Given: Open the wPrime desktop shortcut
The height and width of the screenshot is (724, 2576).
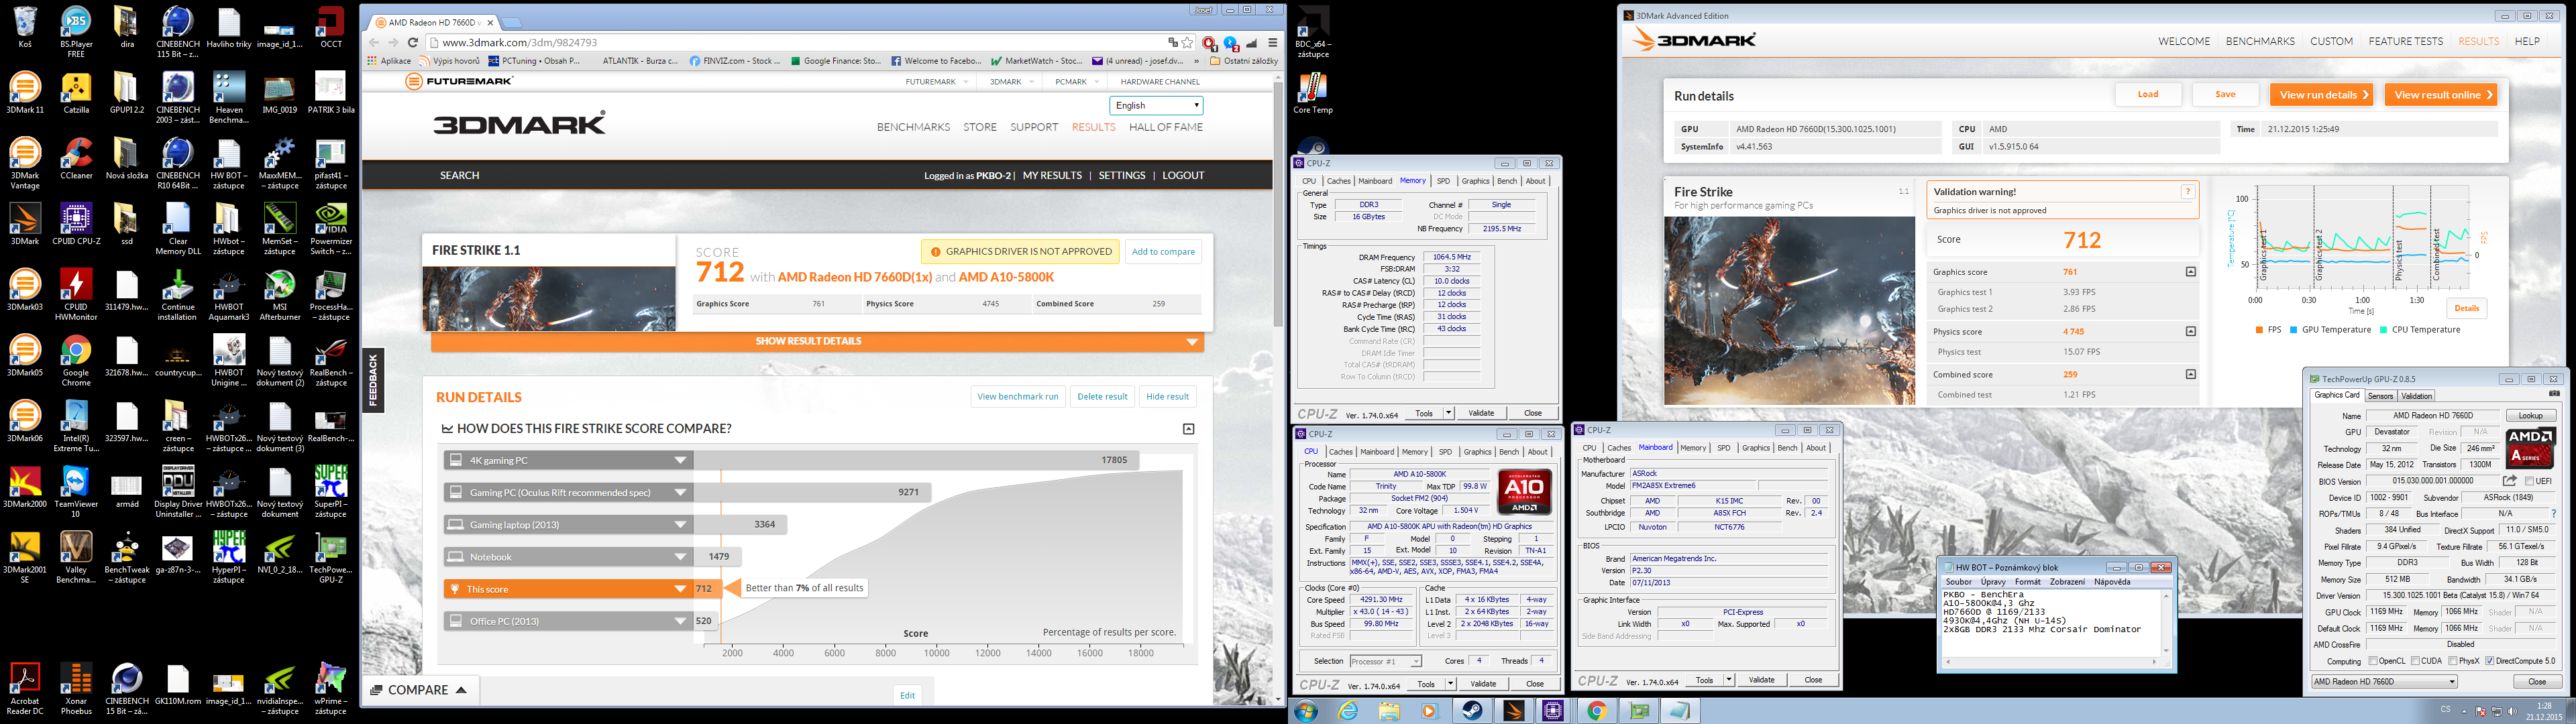Looking at the screenshot, I should click(x=331, y=688).
